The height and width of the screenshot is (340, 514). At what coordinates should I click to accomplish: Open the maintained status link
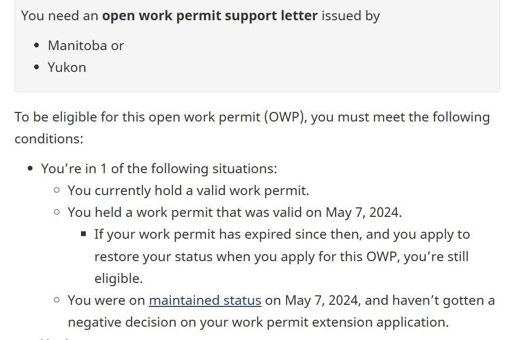tap(205, 301)
